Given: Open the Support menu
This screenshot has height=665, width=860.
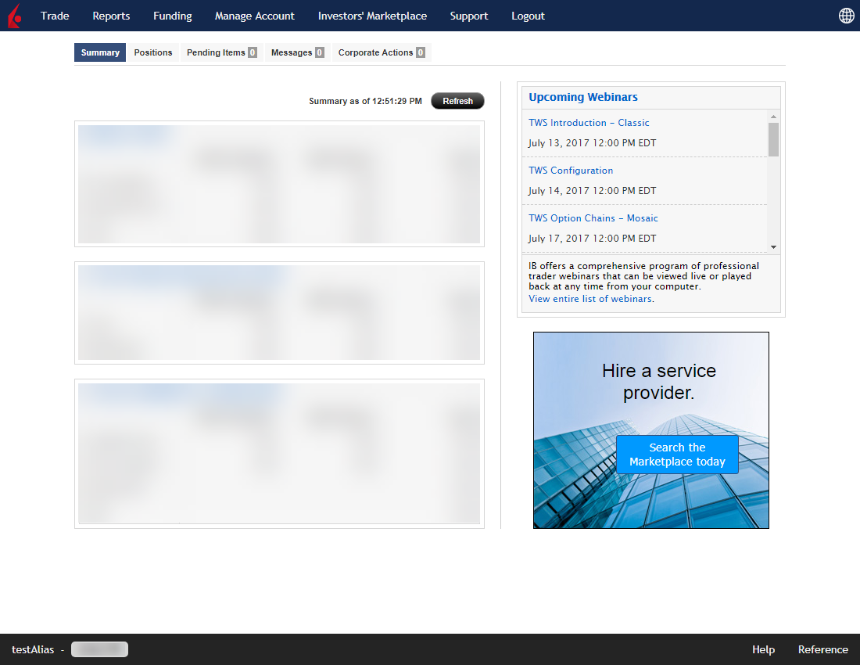Looking at the screenshot, I should coord(469,16).
